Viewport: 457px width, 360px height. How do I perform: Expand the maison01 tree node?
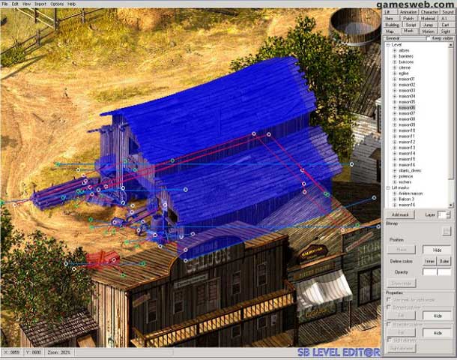coord(395,79)
